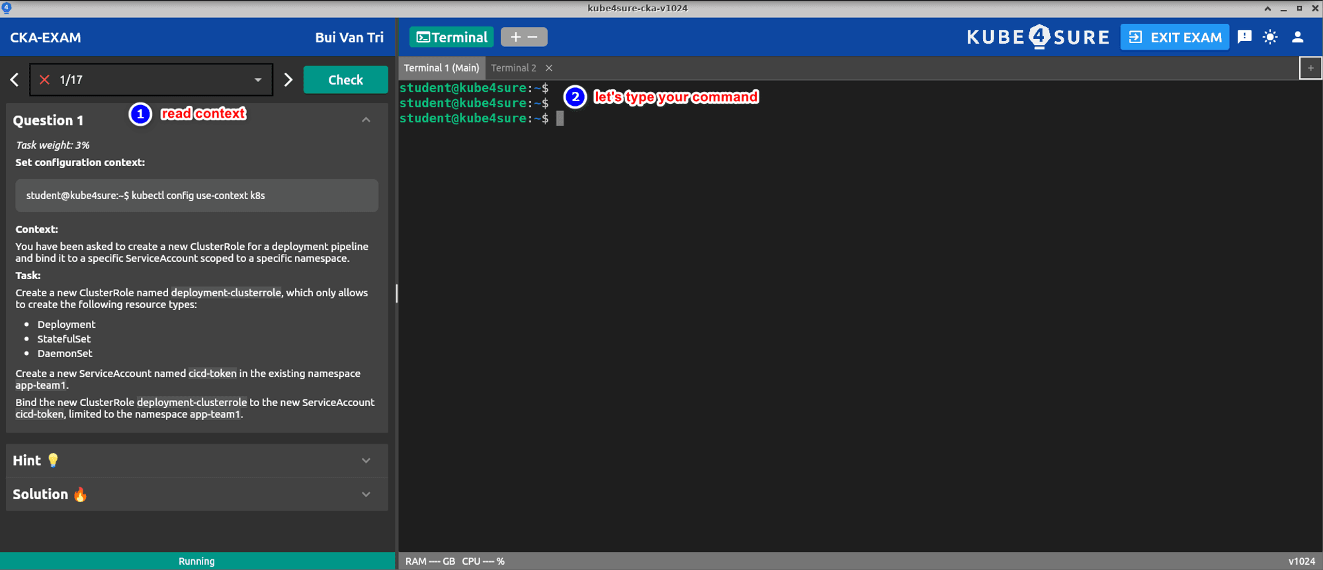
Task: Switch to Terminal 1 (Main) tab
Action: tap(441, 68)
